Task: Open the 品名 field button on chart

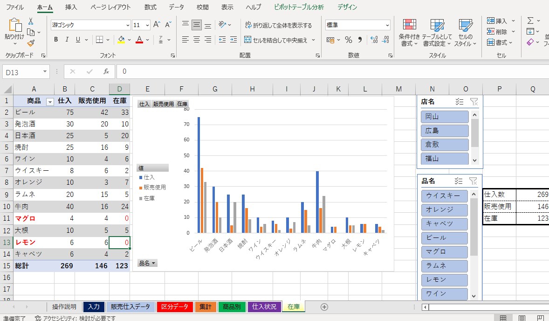Action: pyautogui.click(x=147, y=263)
